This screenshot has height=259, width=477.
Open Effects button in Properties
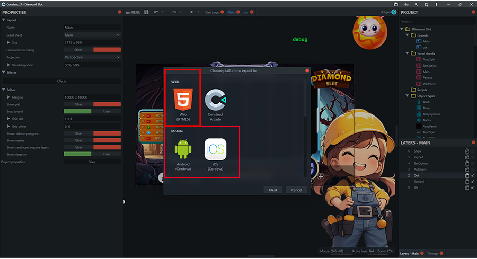[x=61, y=81]
